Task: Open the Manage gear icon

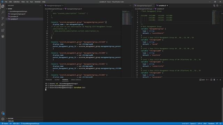Action: point(3,119)
